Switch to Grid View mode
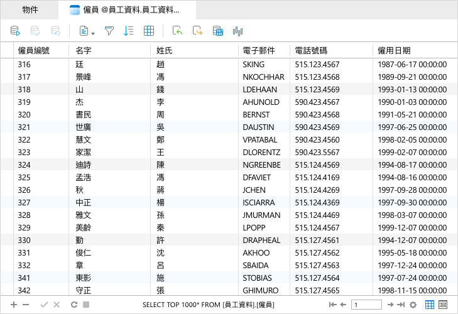 click(429, 305)
